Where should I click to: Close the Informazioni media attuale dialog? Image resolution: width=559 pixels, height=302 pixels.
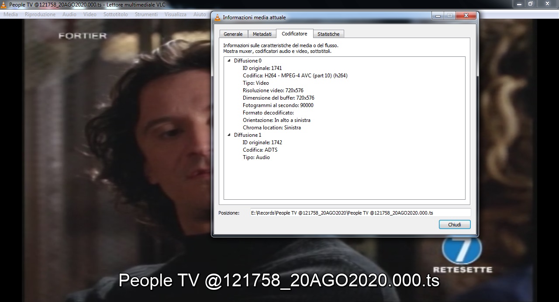pyautogui.click(x=466, y=15)
